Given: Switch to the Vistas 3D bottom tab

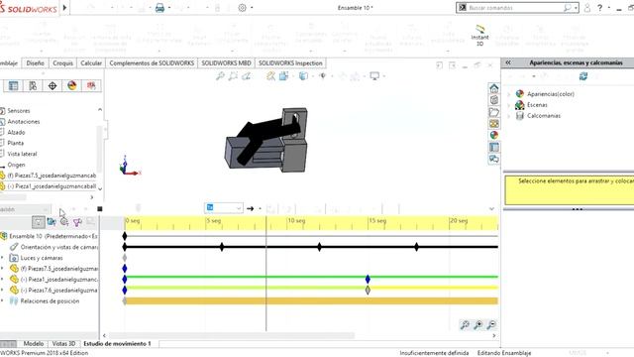Looking at the screenshot, I should point(63,344).
